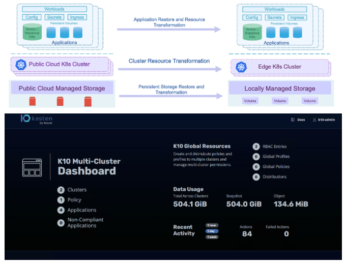The image size is (347, 262).
Task: Click the Global Profiles count badge
Action: pyautogui.click(x=256, y=157)
